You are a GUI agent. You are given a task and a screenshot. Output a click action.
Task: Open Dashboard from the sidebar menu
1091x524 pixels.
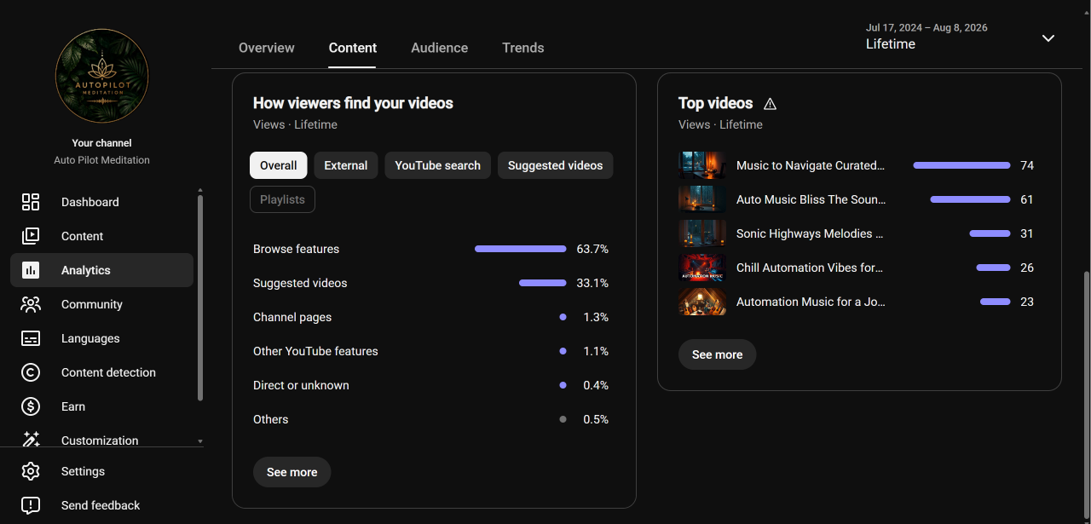(90, 202)
